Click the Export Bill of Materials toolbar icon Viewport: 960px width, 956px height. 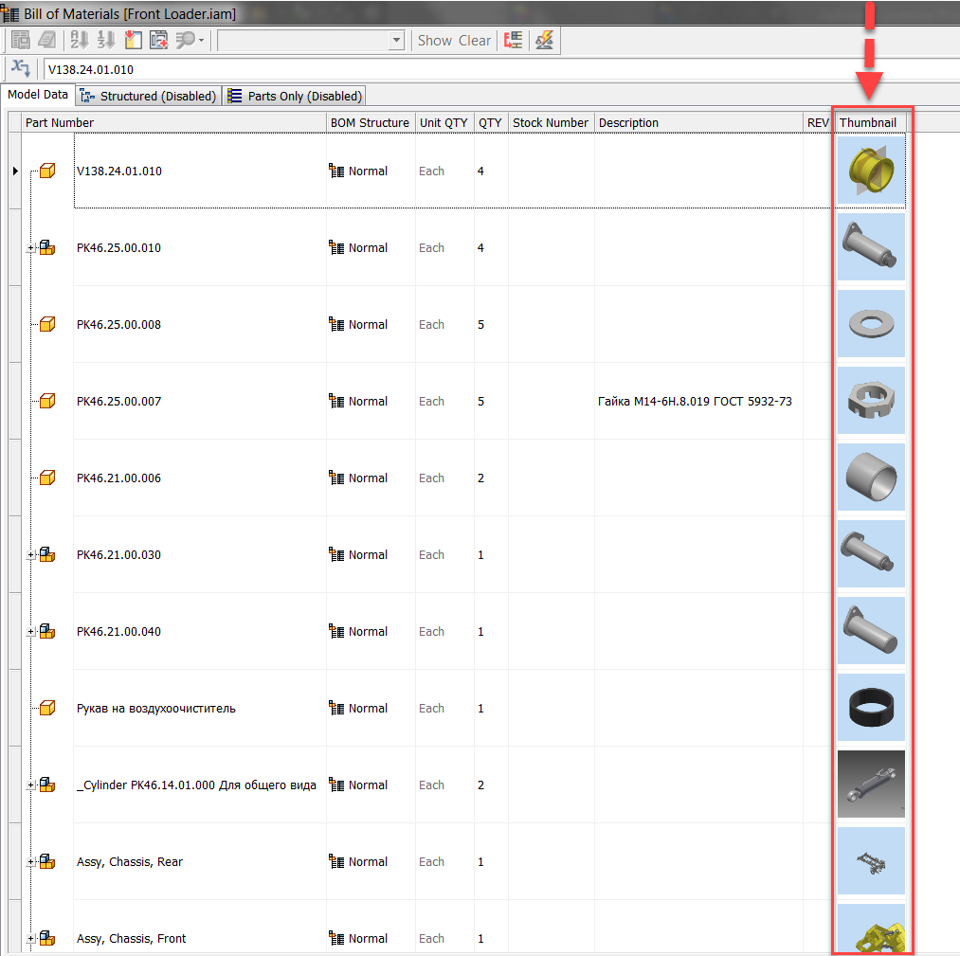pyautogui.click(x=21, y=40)
